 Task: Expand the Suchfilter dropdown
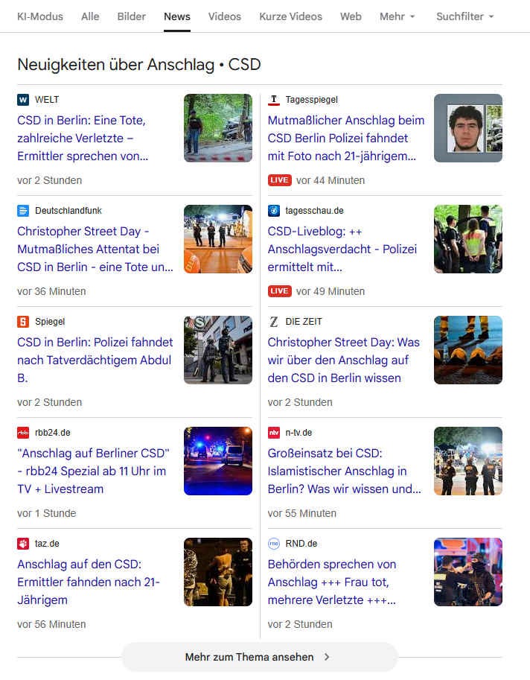465,16
